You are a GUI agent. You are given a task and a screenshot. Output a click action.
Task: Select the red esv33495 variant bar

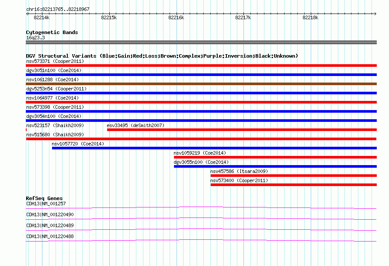click(x=242, y=130)
